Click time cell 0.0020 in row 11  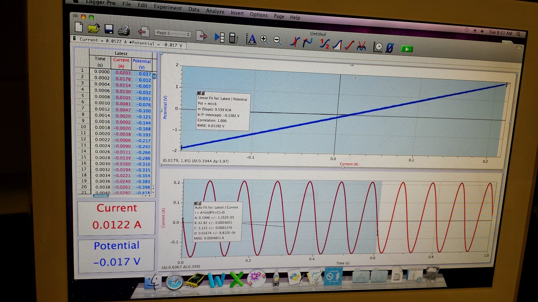click(x=102, y=134)
